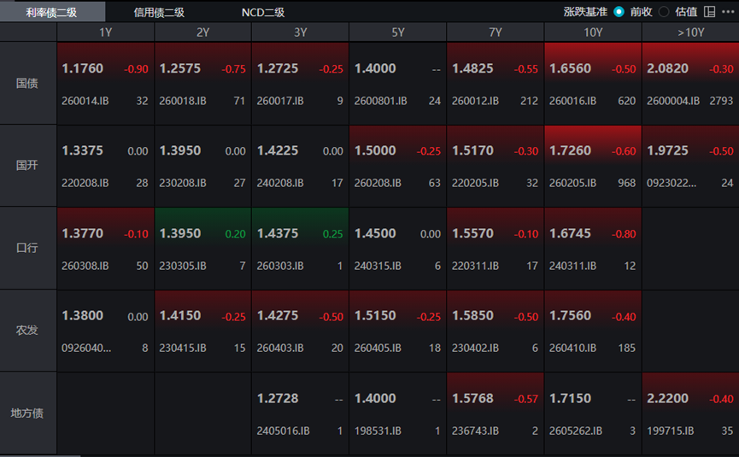Click the 1.4225 yield for 240208.IB
739x457 pixels.
[278, 150]
